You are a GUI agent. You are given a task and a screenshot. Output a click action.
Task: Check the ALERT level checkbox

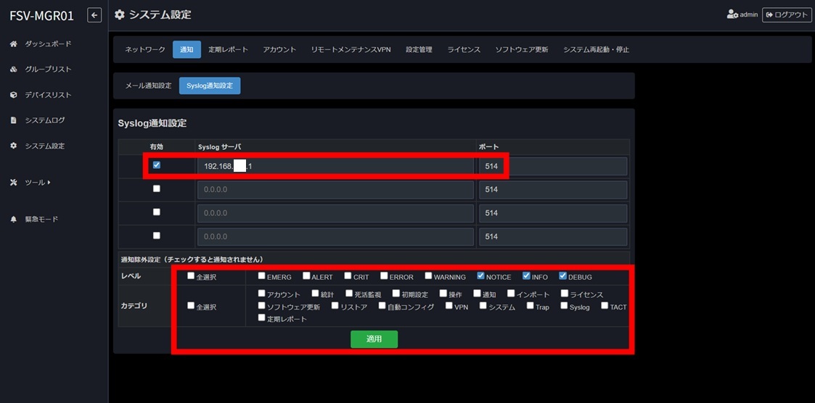(x=306, y=276)
